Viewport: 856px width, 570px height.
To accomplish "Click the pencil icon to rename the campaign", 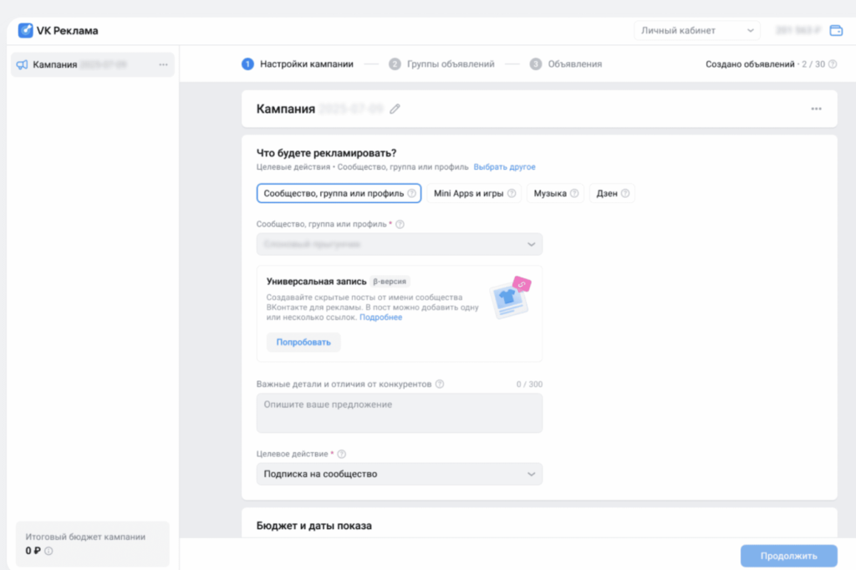I will (x=395, y=108).
